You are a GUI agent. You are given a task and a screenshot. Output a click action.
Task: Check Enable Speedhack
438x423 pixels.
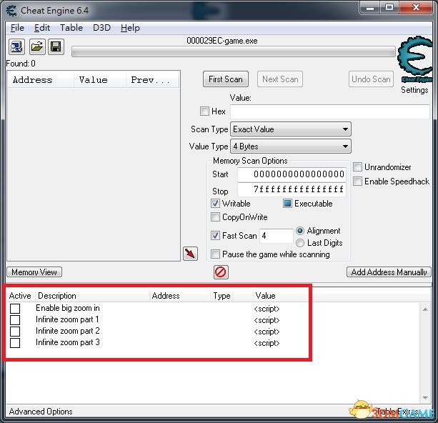point(357,181)
